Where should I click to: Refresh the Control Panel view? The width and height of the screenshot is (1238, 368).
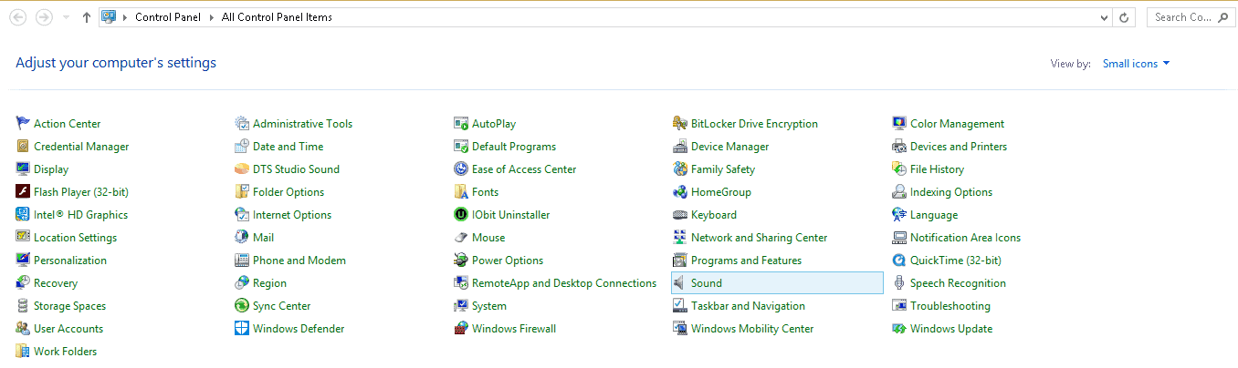coord(1124,17)
